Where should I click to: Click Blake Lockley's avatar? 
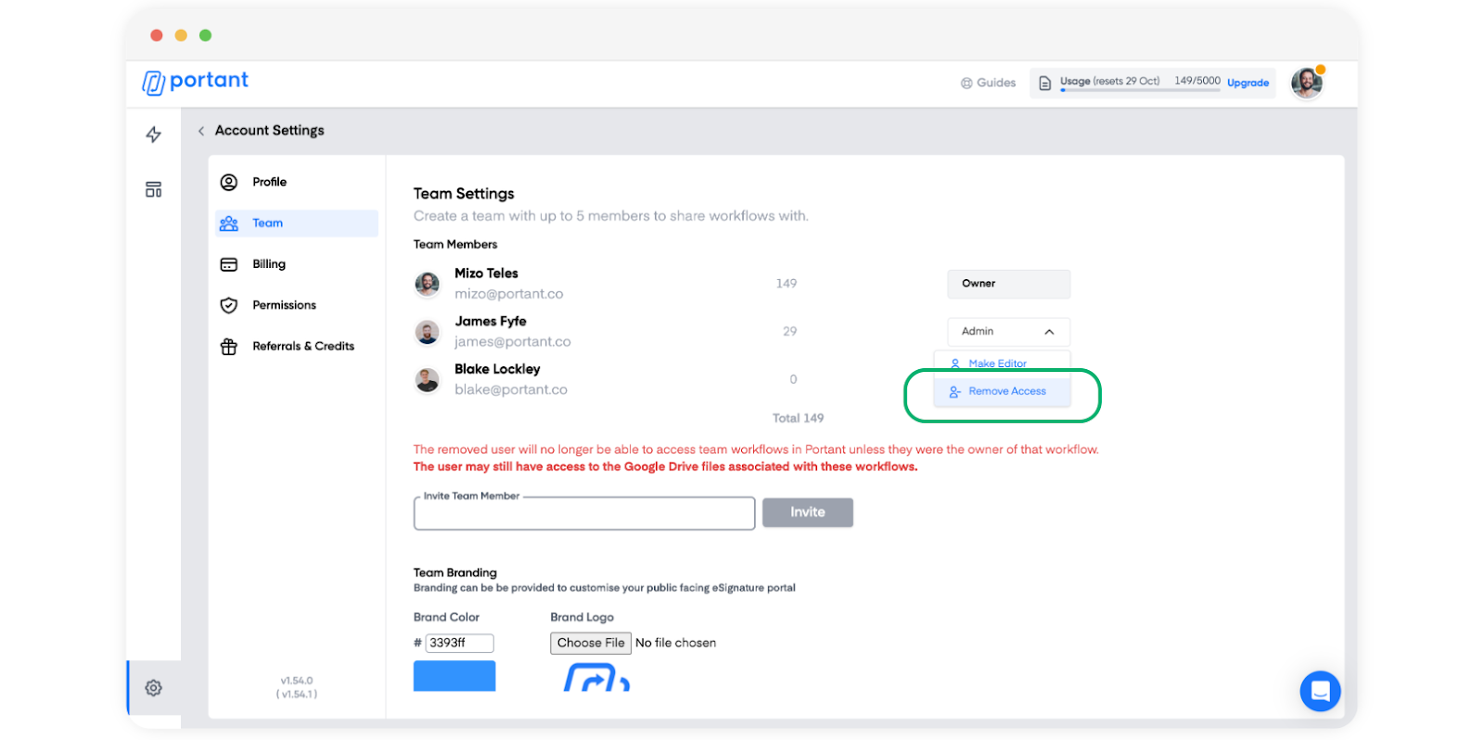click(x=428, y=380)
